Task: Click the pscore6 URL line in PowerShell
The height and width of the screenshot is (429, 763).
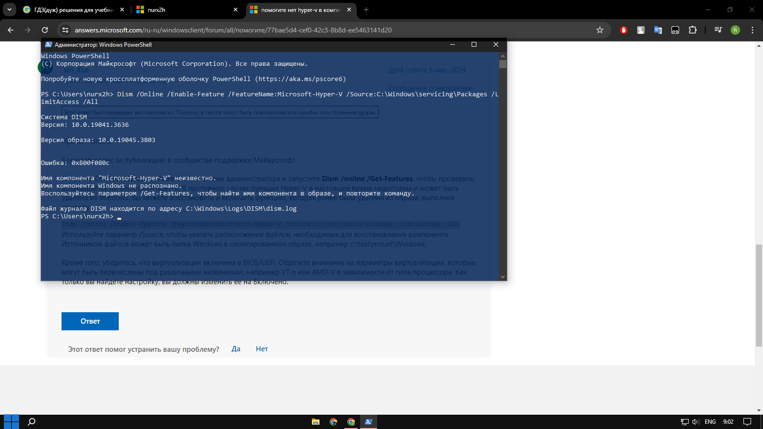Action: coord(194,79)
